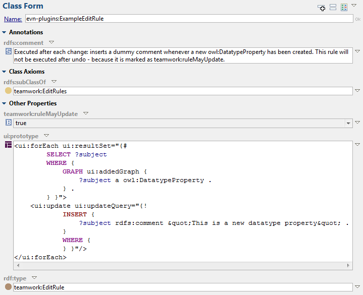
Task: Open the true value combo box dropdown
Action: [x=348, y=123]
